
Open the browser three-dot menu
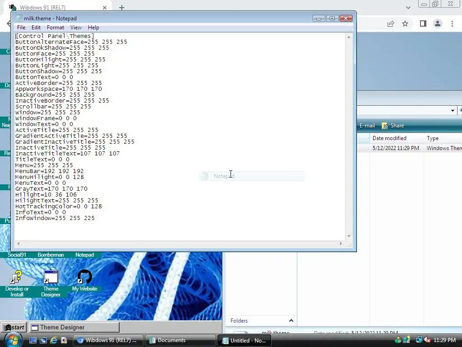(x=452, y=23)
